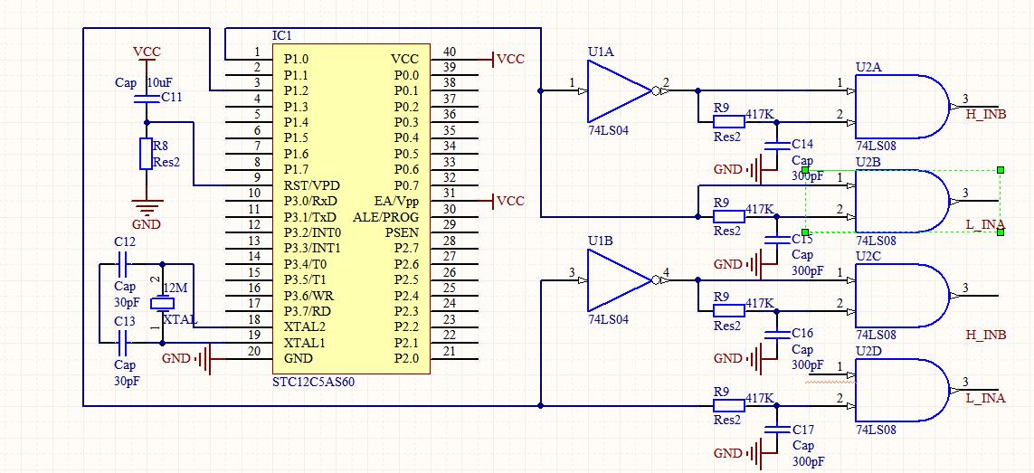Viewport: 1034px width, 473px height.
Task: Click the RST/VPD pin name
Action: click(x=312, y=185)
